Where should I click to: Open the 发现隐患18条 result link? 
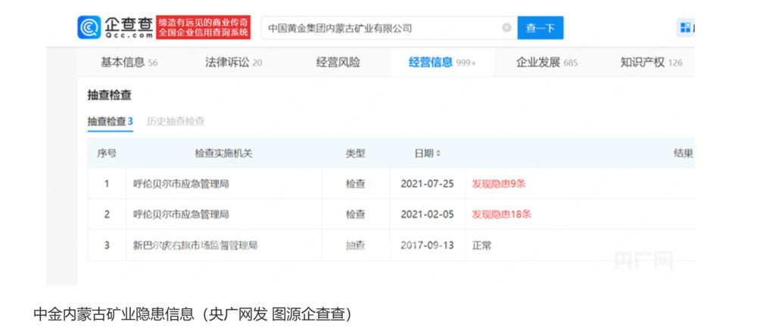(501, 215)
